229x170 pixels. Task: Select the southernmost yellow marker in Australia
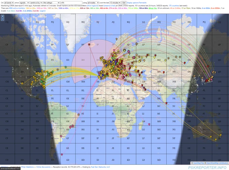[216, 140]
